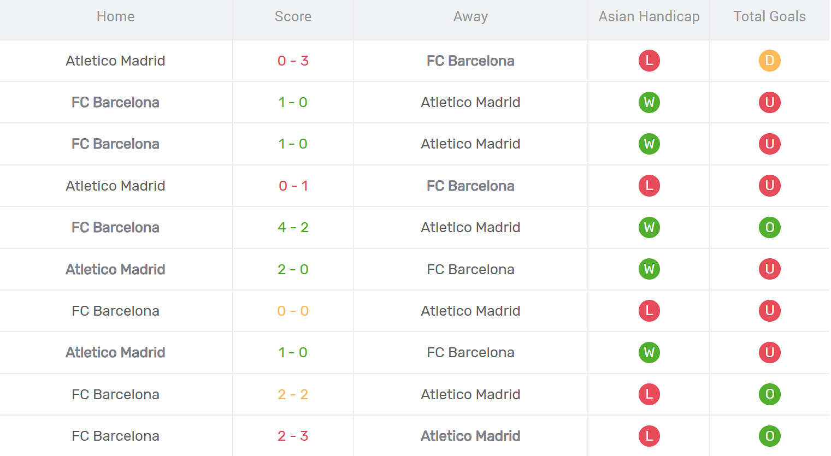Screen dimensions: 831x456
Task: Click the Score column header
Action: click(x=293, y=17)
